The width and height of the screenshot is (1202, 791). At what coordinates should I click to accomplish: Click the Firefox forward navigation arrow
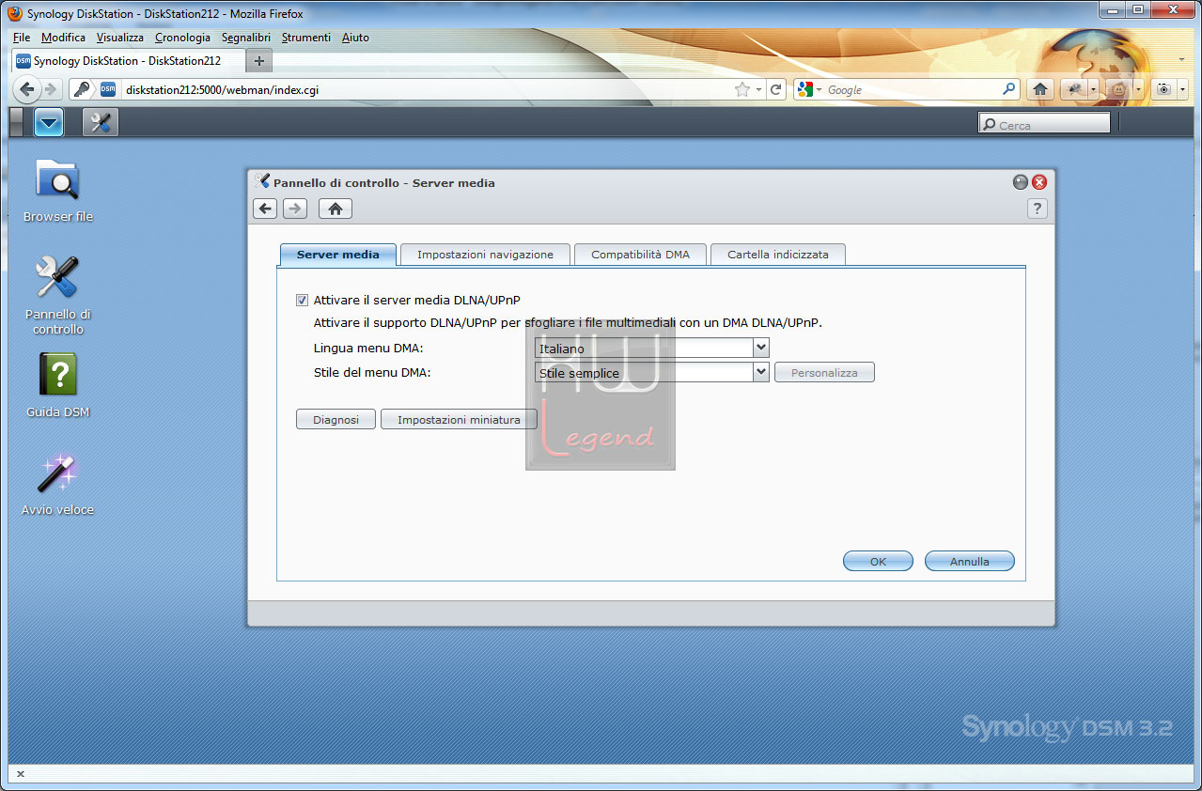51,89
